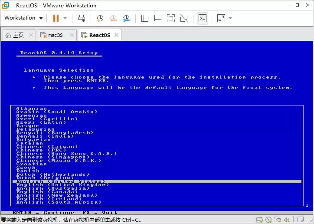Click the pause virtual machine button

[x=56, y=18]
